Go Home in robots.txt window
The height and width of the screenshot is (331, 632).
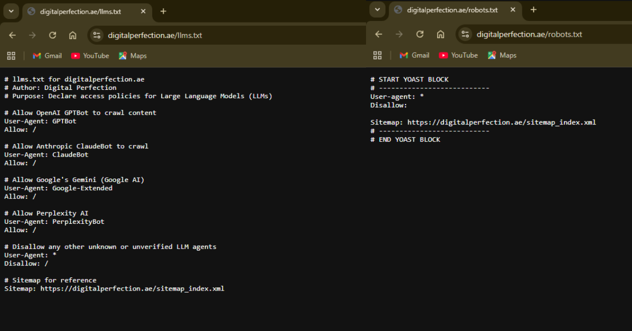tap(440, 34)
